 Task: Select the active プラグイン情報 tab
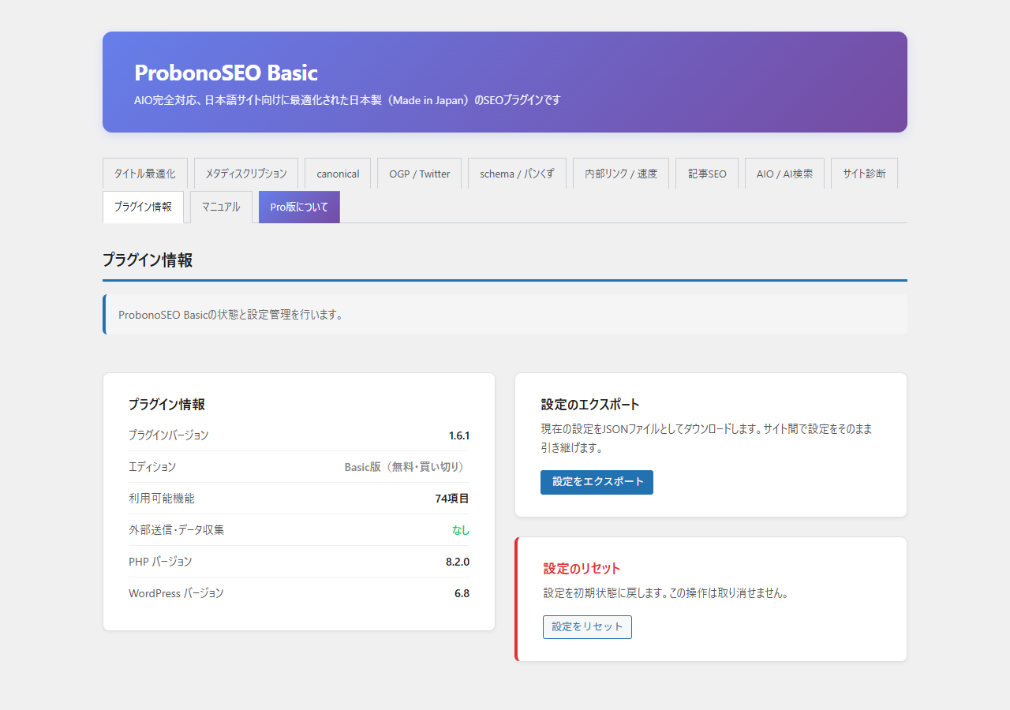click(143, 207)
